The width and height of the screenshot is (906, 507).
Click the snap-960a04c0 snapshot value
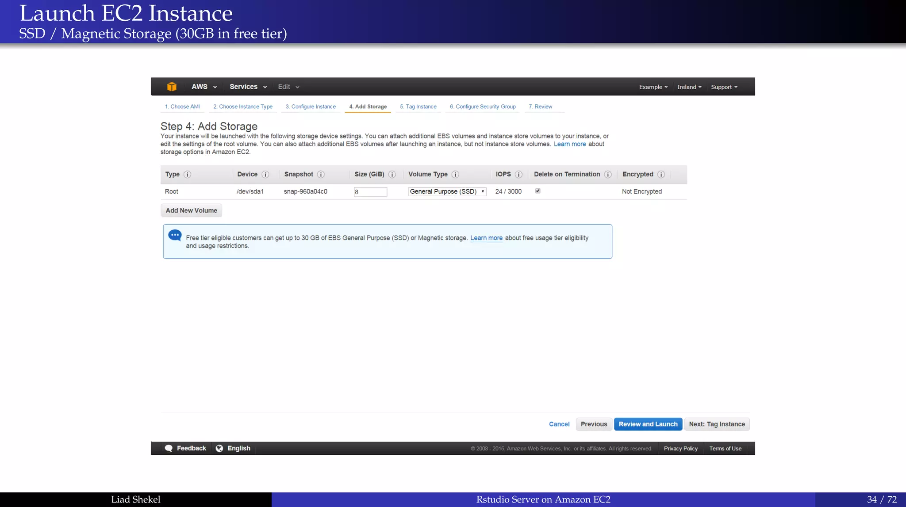click(x=306, y=191)
